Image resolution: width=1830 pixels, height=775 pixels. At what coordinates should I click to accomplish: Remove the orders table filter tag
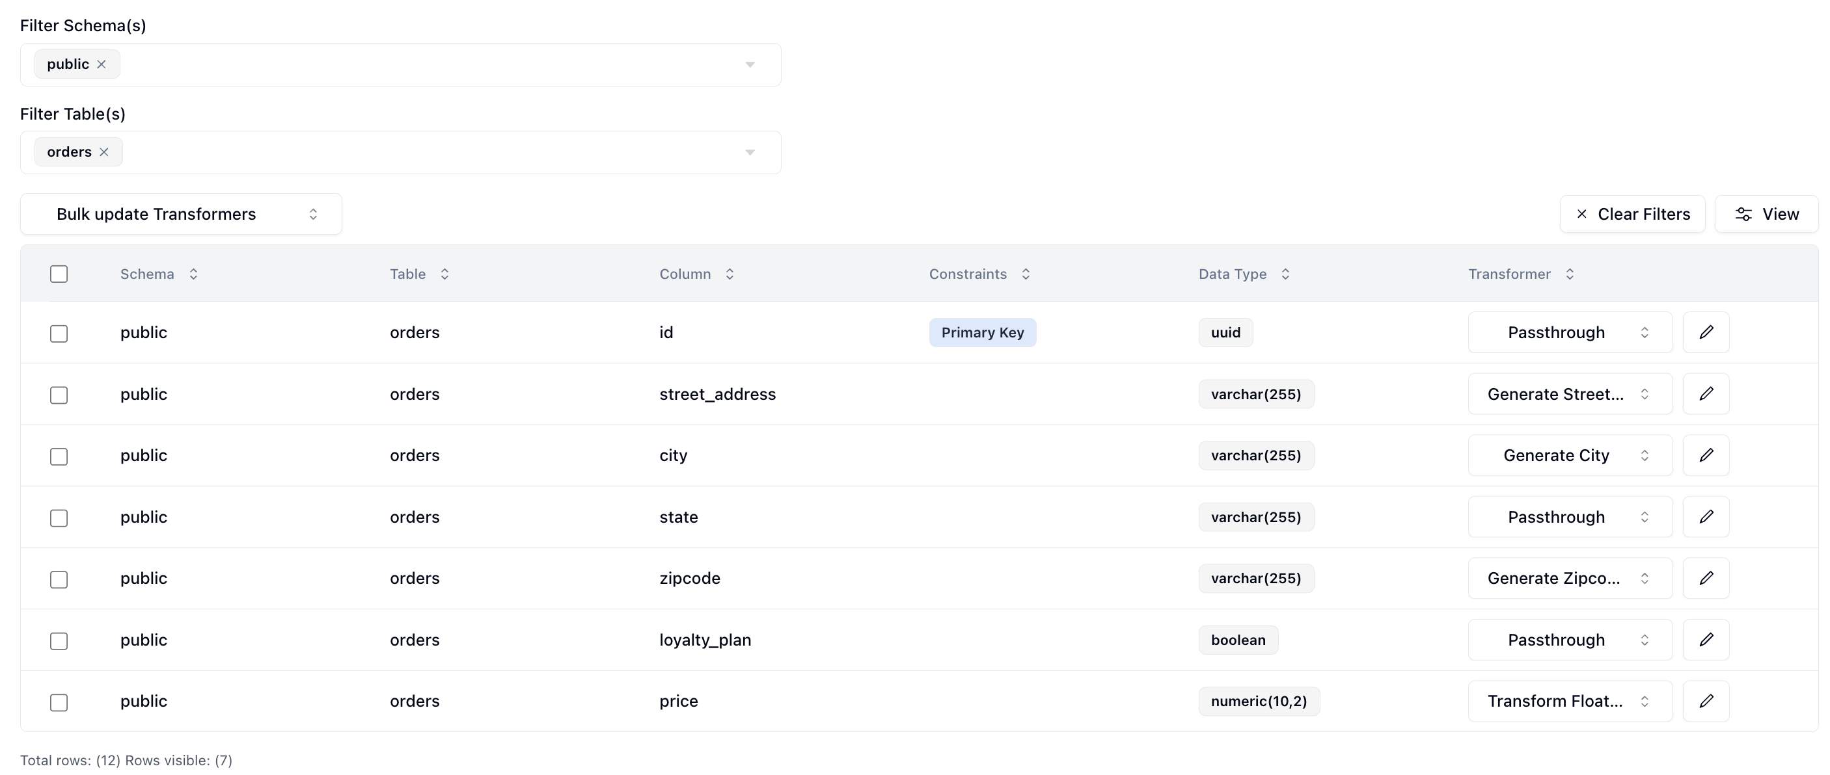click(103, 152)
